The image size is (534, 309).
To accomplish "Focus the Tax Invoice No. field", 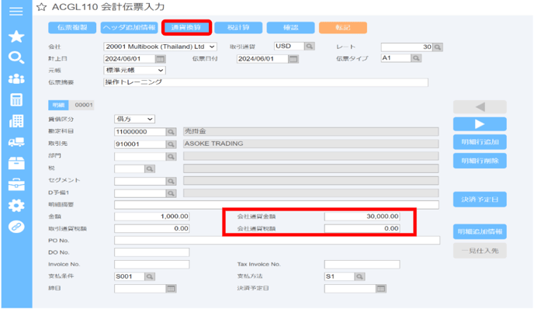I will (x=362, y=265).
